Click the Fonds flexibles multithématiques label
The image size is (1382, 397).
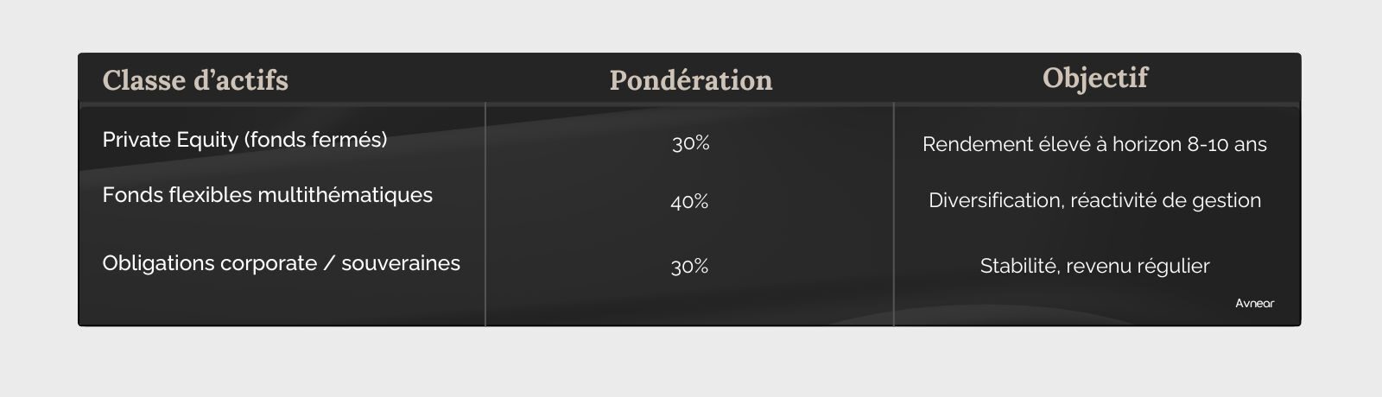(x=267, y=195)
